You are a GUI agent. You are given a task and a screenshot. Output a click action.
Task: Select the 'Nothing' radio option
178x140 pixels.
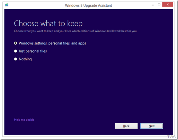[15, 59]
